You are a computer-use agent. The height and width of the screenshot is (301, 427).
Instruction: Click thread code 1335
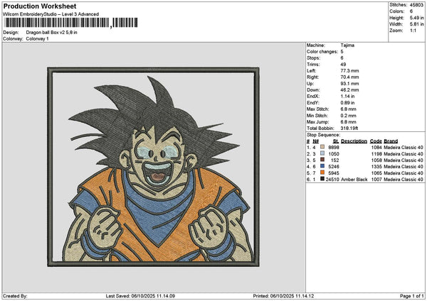[376, 167]
